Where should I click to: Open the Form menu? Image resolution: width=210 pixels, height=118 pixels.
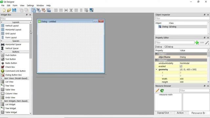[x=15, y=6]
